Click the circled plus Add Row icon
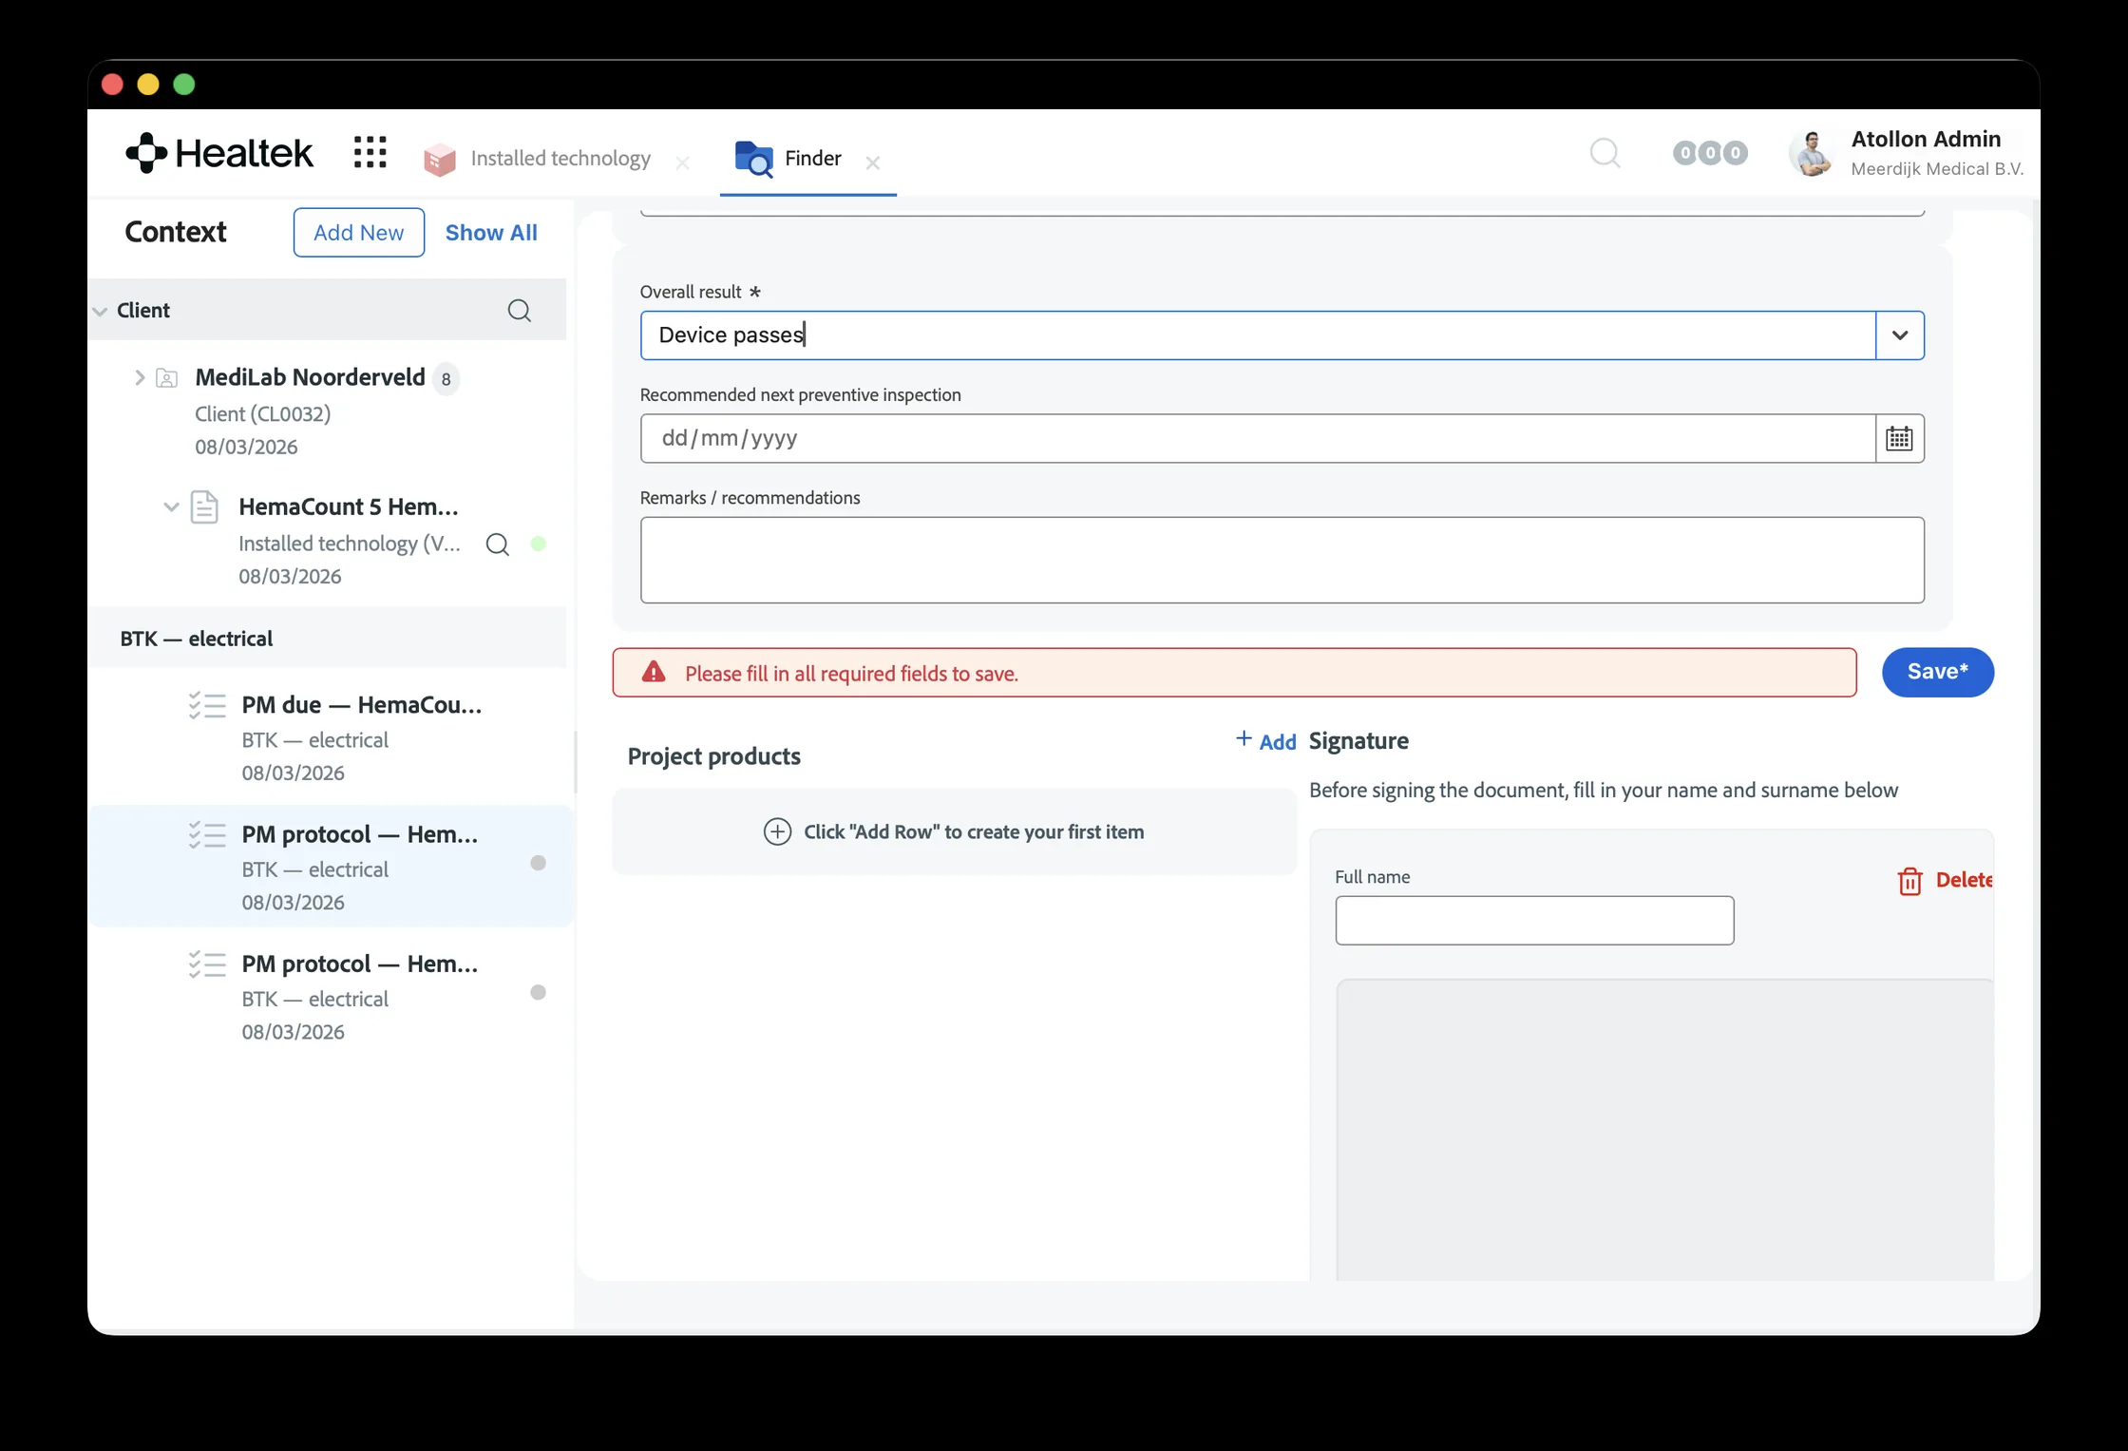Viewport: 2128px width, 1451px height. point(777,831)
